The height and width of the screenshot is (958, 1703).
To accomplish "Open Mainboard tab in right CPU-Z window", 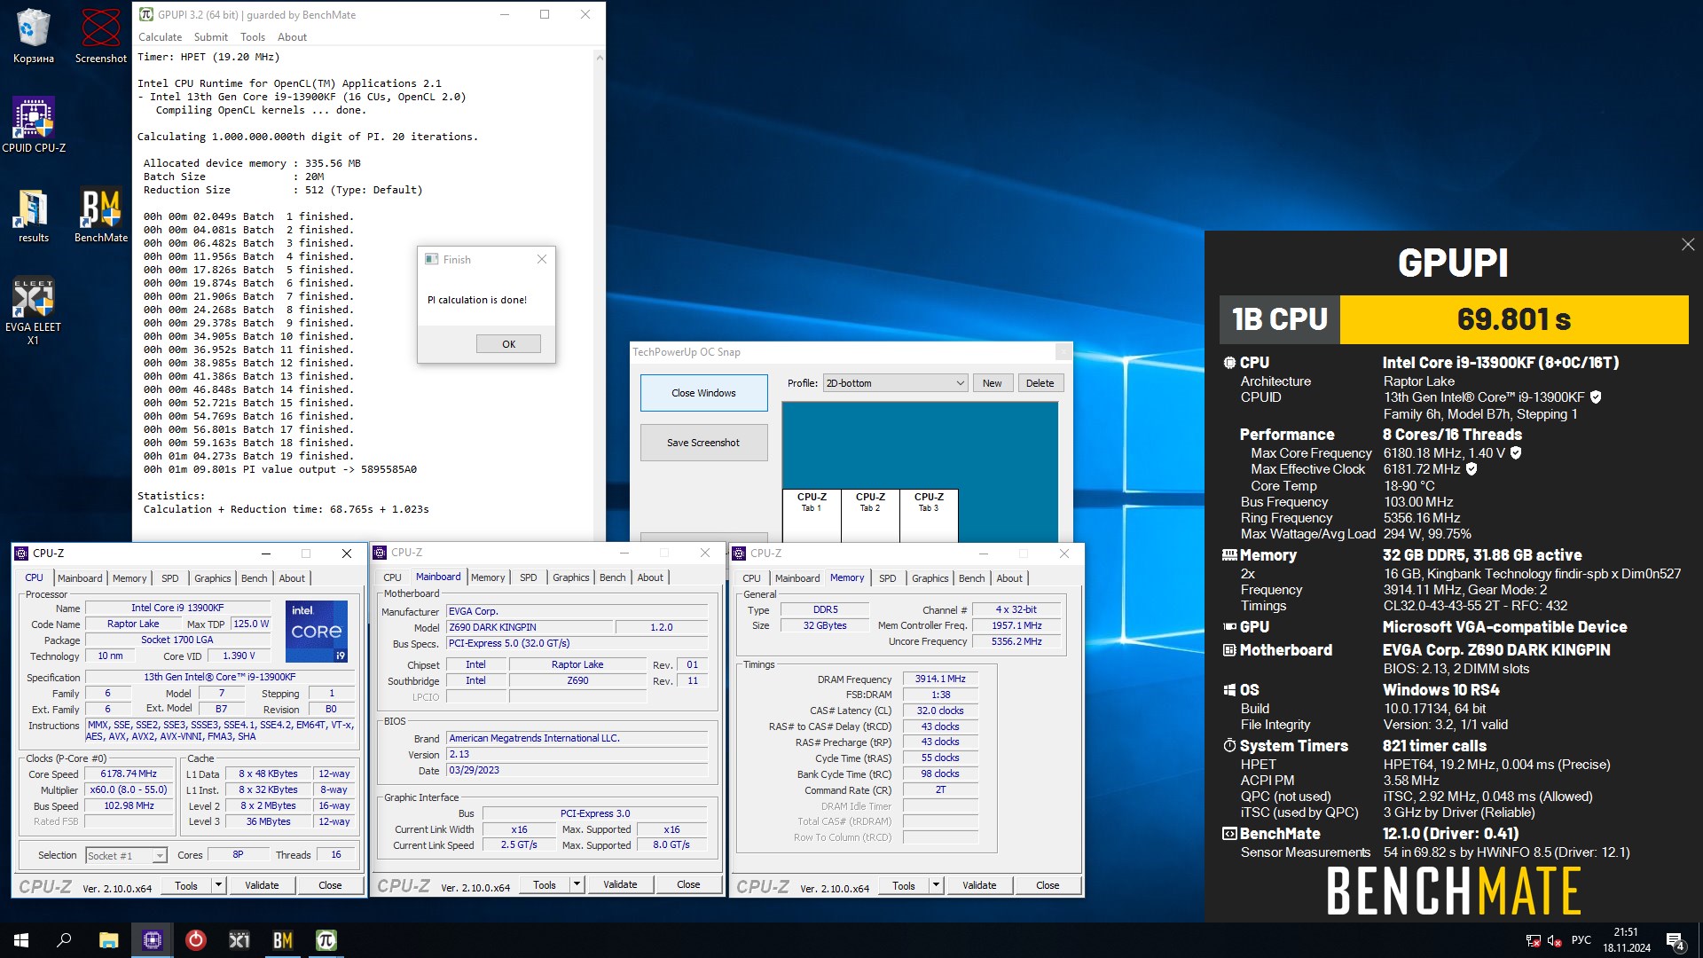I will point(797,578).
